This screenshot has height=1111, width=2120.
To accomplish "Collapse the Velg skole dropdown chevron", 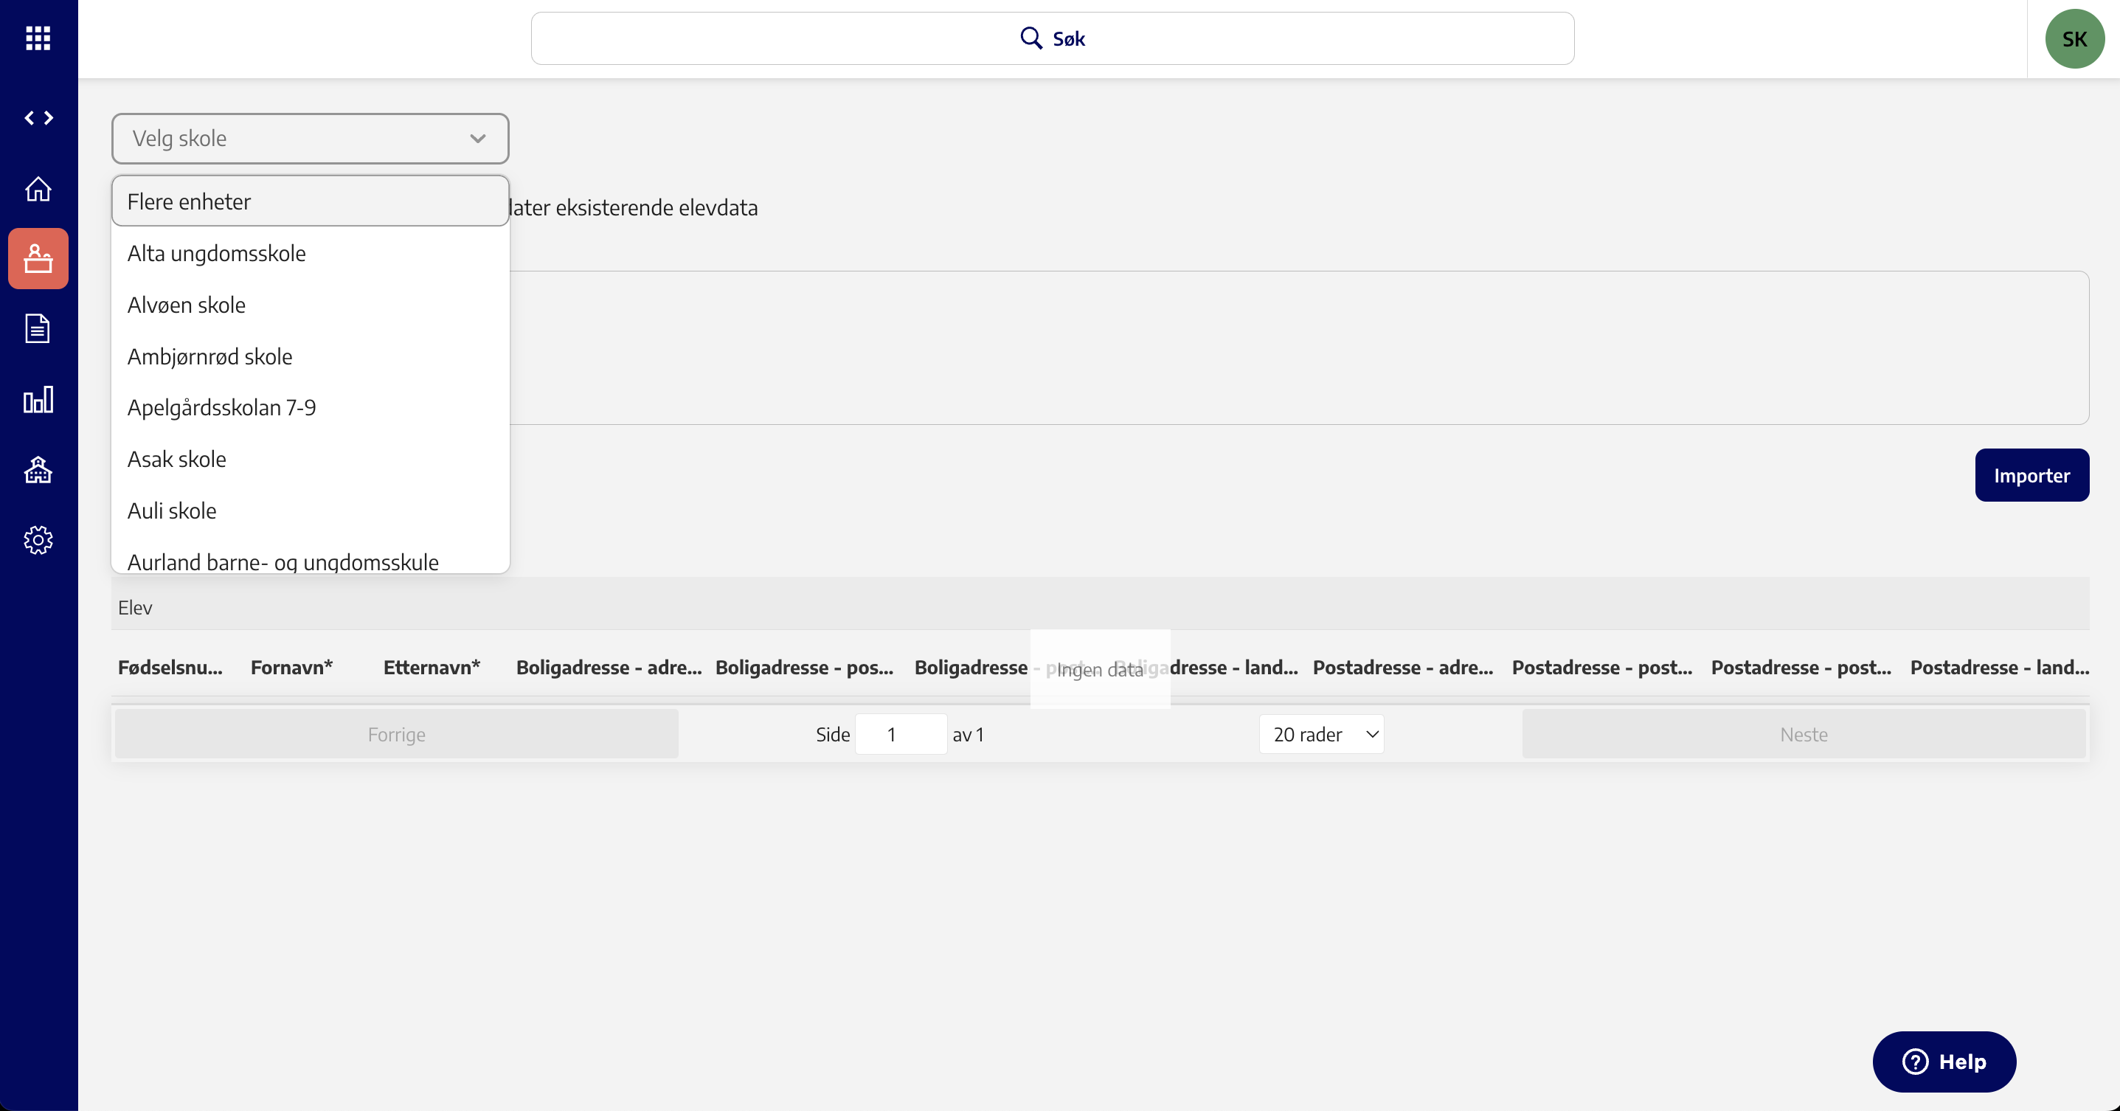I will tap(477, 138).
